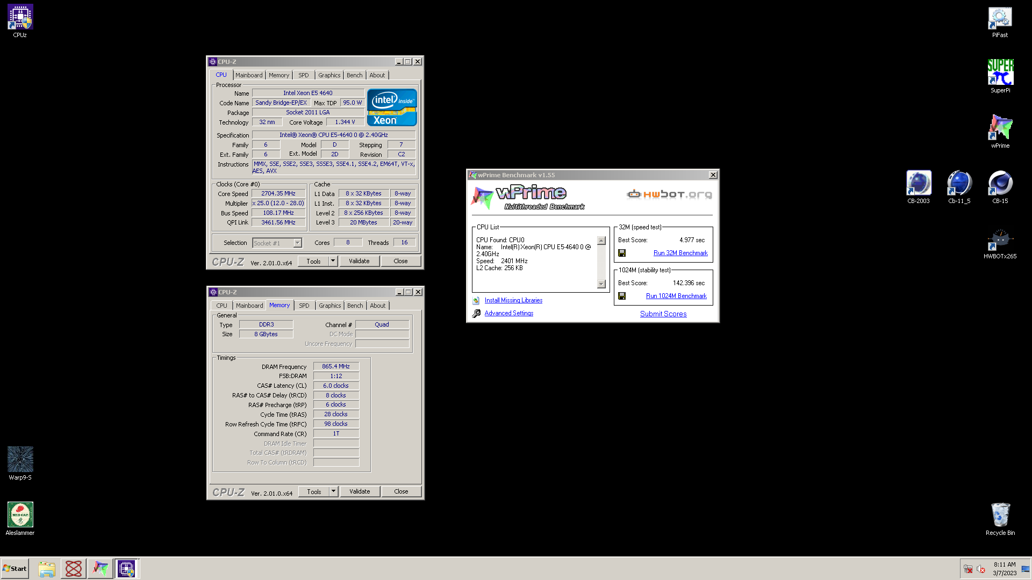Select the Mainboard tab in top CPU-Z
The image size is (1032, 580).
pyautogui.click(x=249, y=75)
